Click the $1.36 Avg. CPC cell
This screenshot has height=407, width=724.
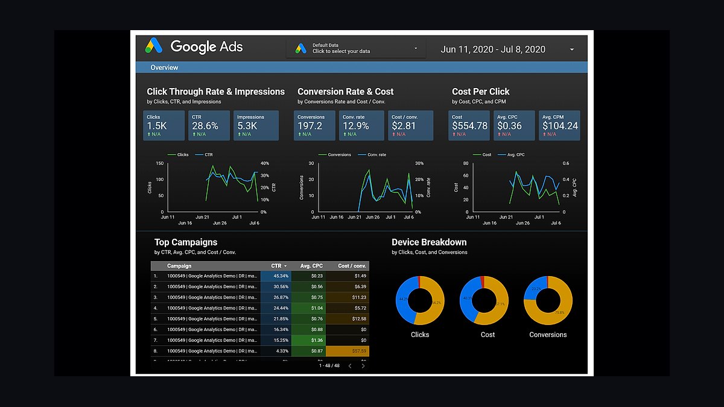pyautogui.click(x=308, y=341)
